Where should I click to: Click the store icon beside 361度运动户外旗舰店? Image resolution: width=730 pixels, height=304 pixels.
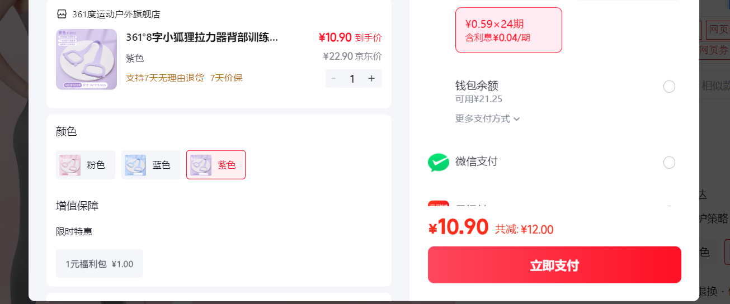click(x=62, y=14)
